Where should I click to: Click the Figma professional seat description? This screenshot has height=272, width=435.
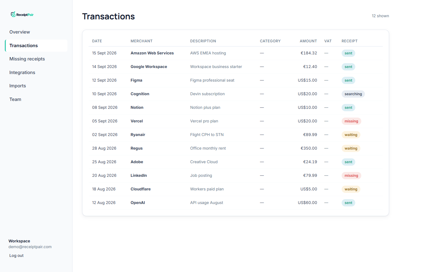tap(212, 80)
